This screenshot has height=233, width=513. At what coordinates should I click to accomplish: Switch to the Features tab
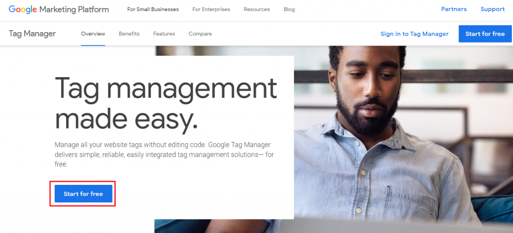pyautogui.click(x=164, y=34)
